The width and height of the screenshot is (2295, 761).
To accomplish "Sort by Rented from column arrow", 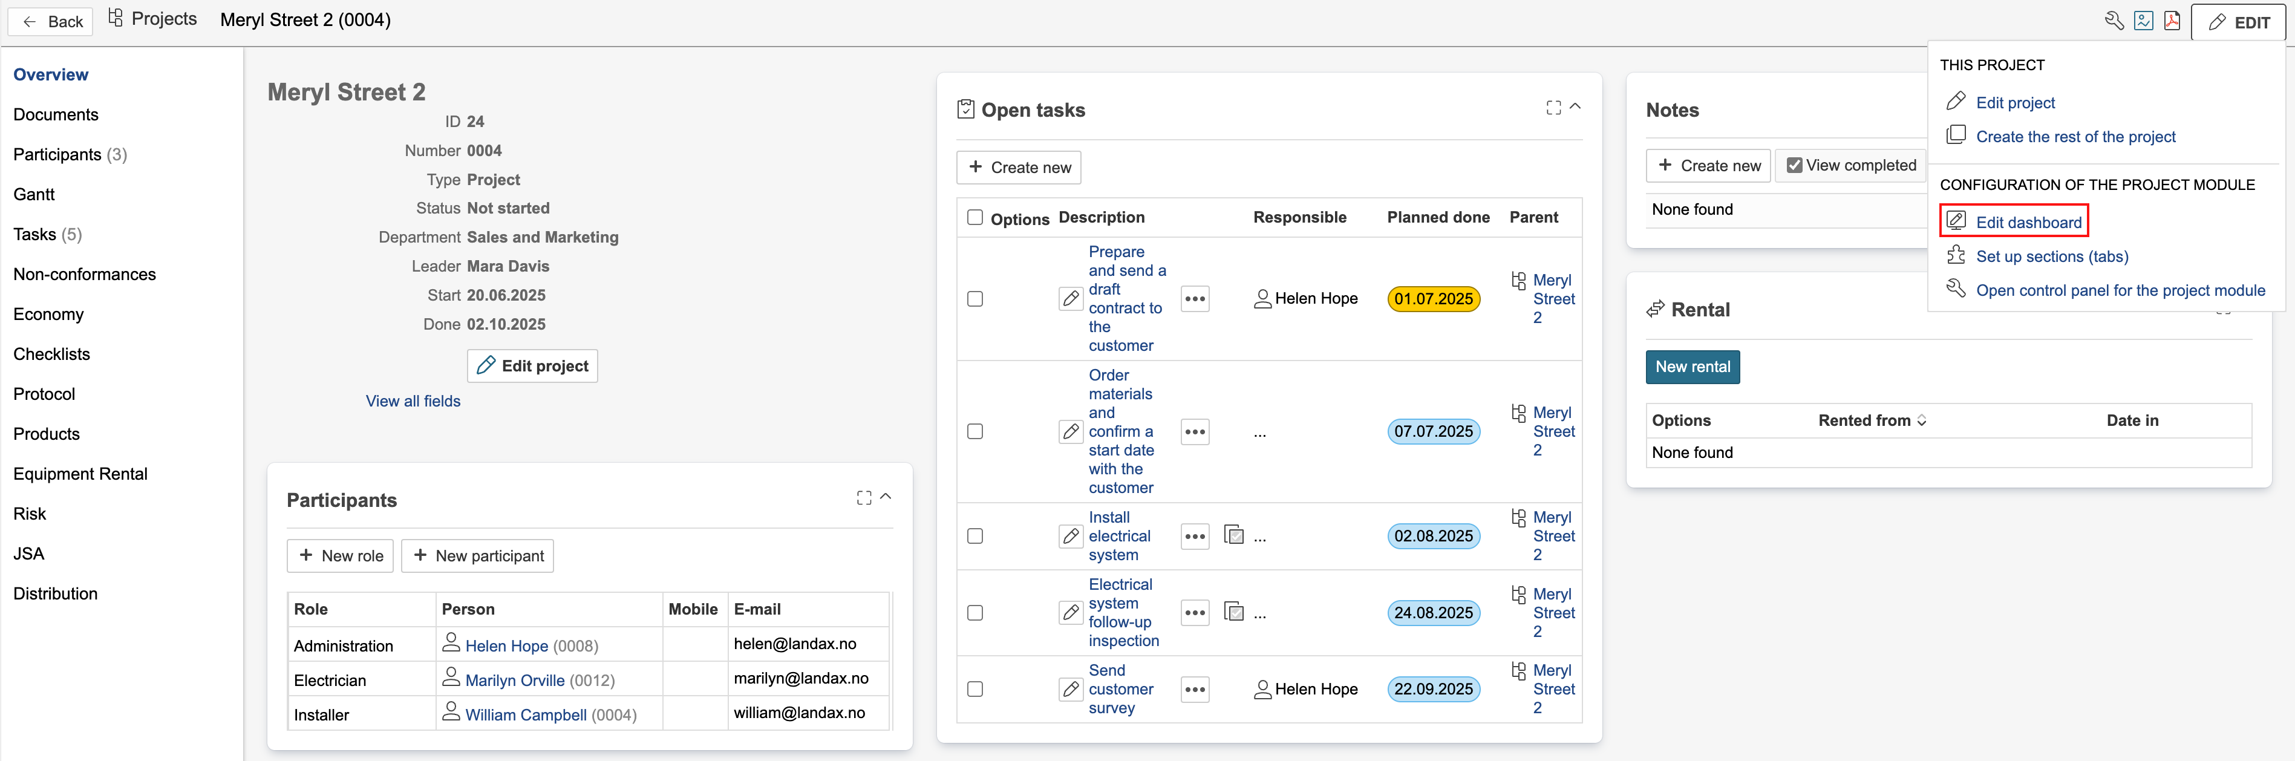I will click(x=1922, y=420).
